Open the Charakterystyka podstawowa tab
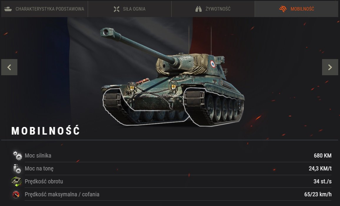The width and height of the screenshot is (340, 206). pos(44,9)
